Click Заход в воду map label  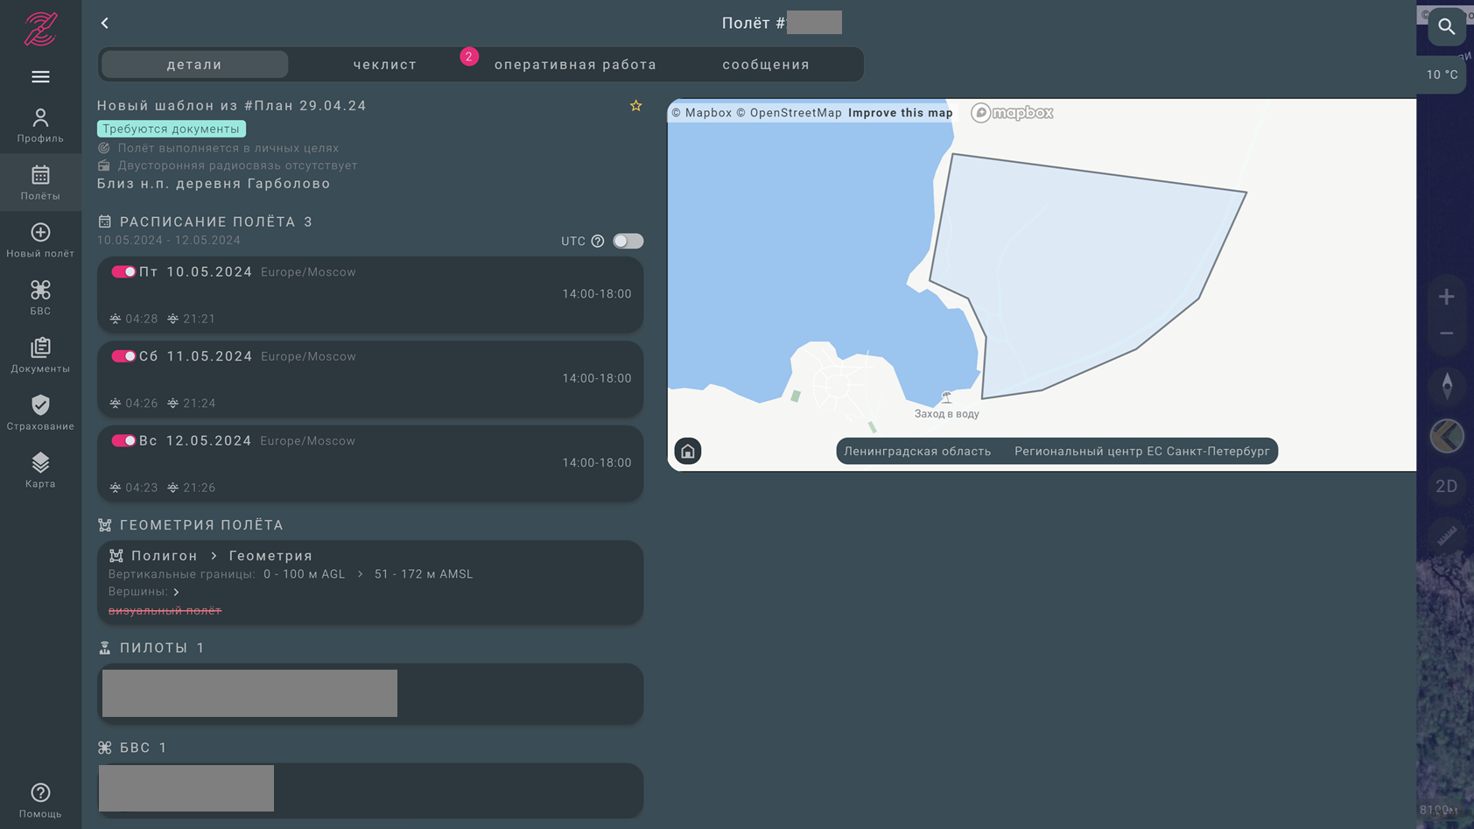[x=946, y=414]
